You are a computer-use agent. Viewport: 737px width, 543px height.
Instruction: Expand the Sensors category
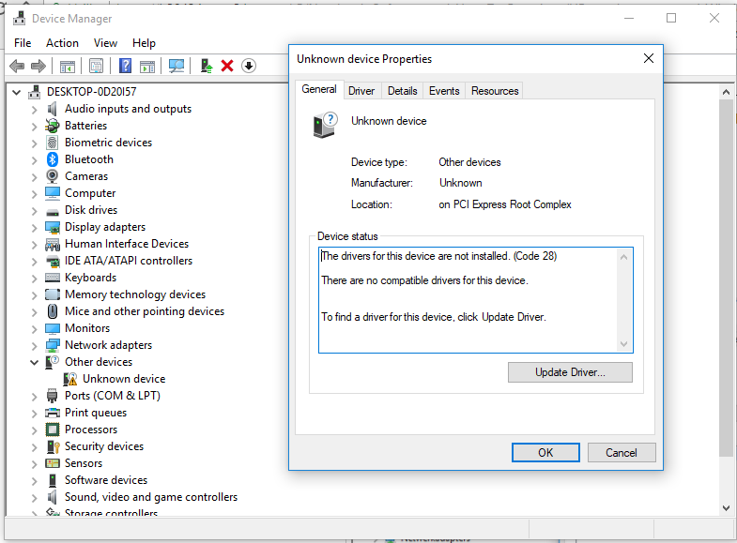coord(34,464)
